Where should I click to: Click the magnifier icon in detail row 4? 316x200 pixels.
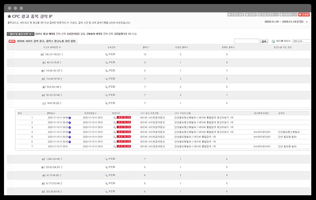pyautogui.click(x=114, y=132)
